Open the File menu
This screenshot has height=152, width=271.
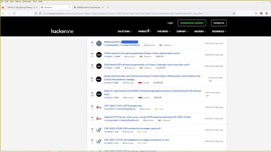(3, 1)
